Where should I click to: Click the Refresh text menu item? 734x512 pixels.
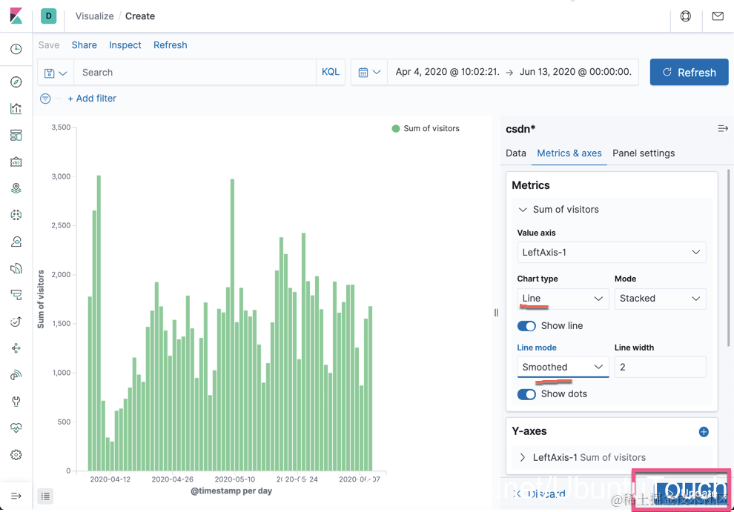pos(171,45)
